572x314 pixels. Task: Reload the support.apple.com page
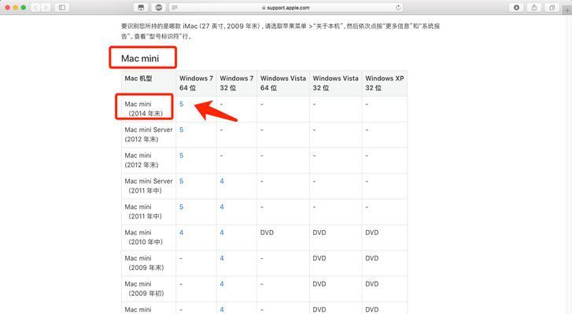point(398,7)
